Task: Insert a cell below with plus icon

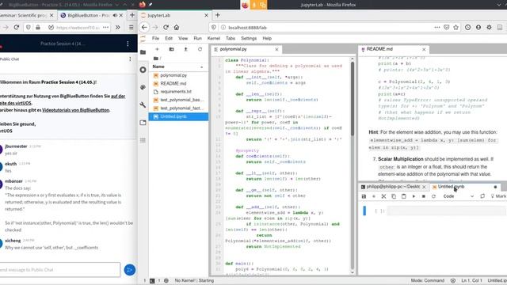Action: coord(374,196)
